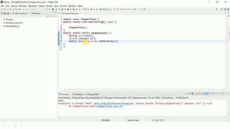Viewport: 230px width, 129px height.
Task: Click the green Run play icon
Action: tap(62, 9)
